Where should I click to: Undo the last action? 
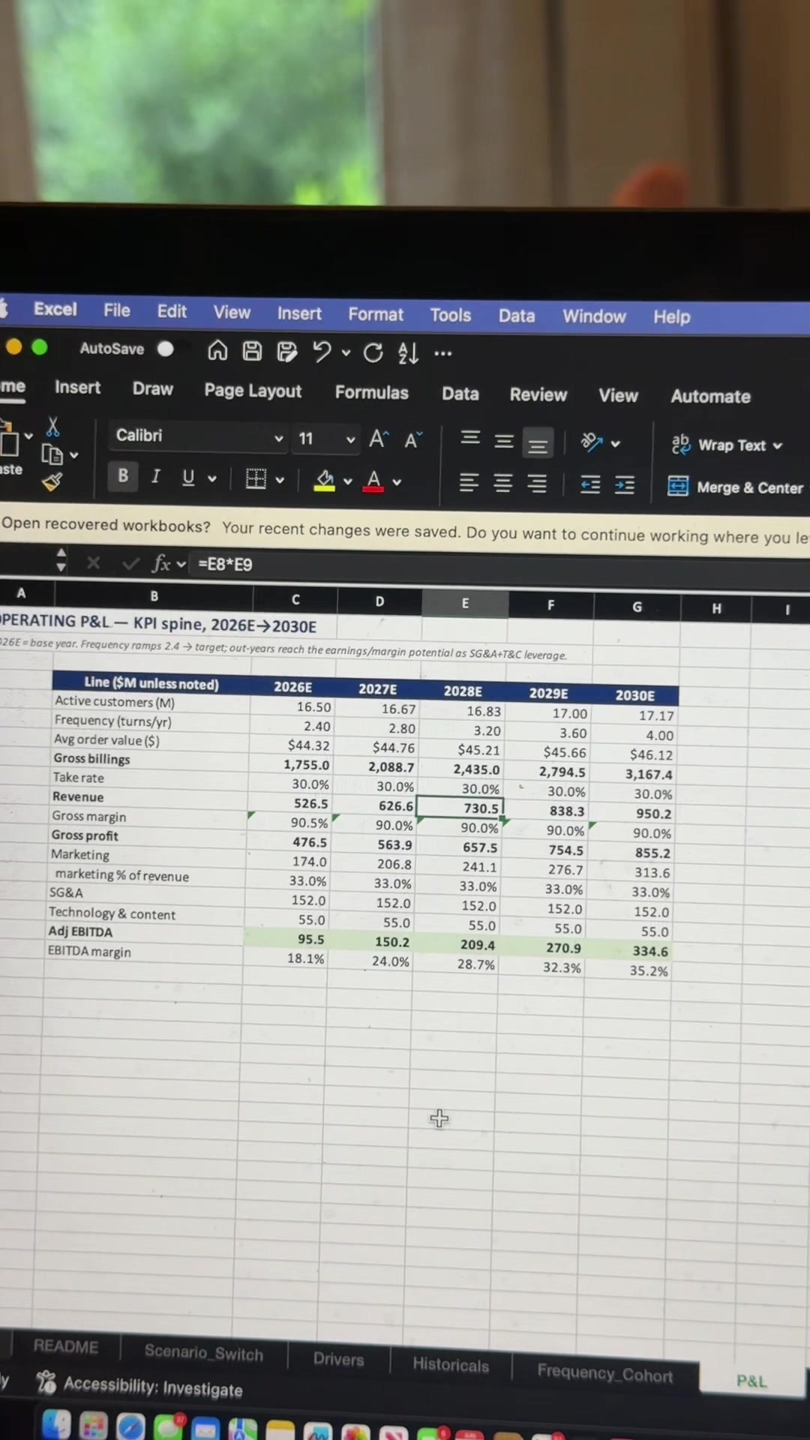tap(322, 352)
